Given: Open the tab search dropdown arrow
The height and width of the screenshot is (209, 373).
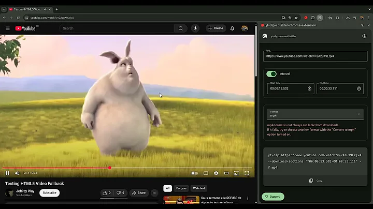Looking at the screenshot, I should (4, 9).
